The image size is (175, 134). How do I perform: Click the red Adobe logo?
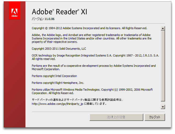[14, 11]
